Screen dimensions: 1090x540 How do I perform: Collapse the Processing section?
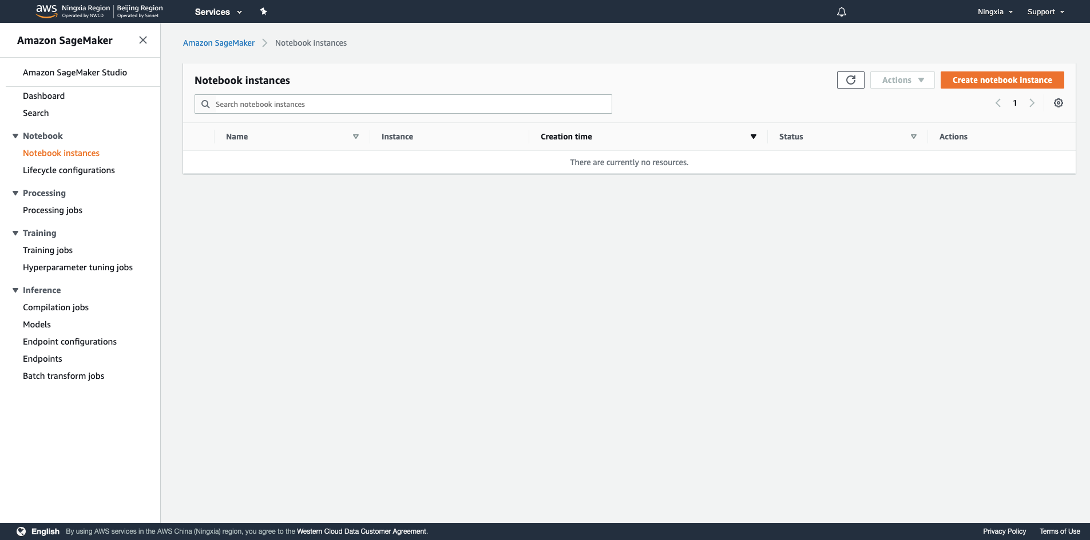[x=15, y=193]
